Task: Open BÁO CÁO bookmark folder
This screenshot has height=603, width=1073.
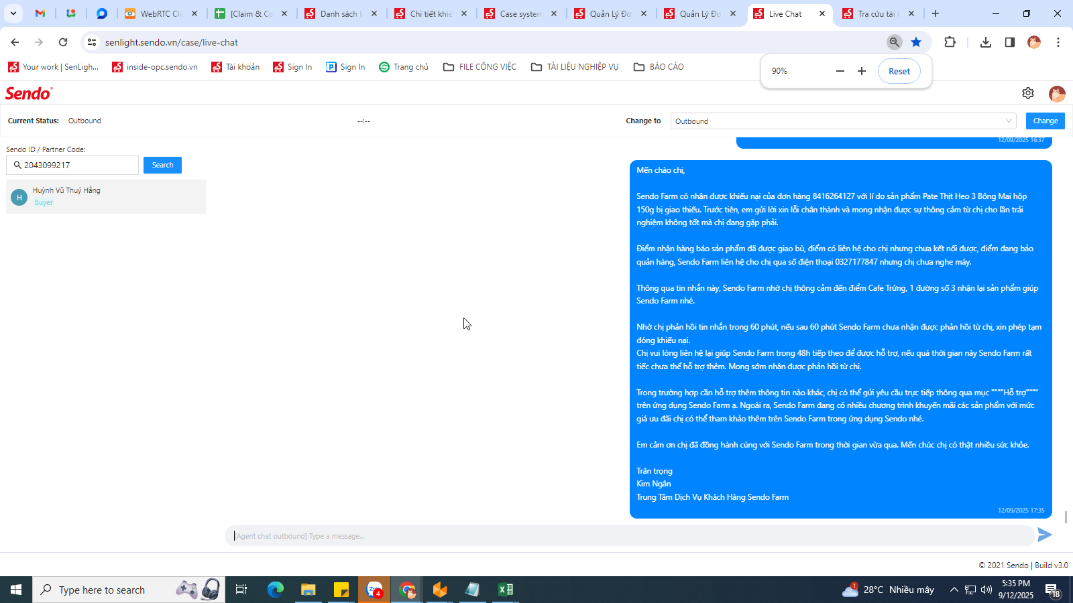Action: 659,67
